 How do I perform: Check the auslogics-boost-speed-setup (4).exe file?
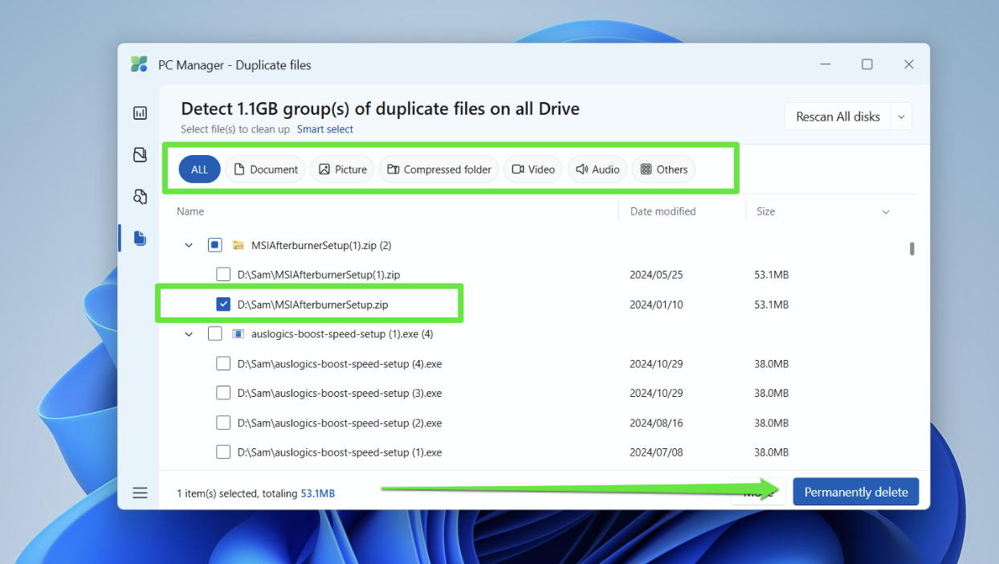223,363
